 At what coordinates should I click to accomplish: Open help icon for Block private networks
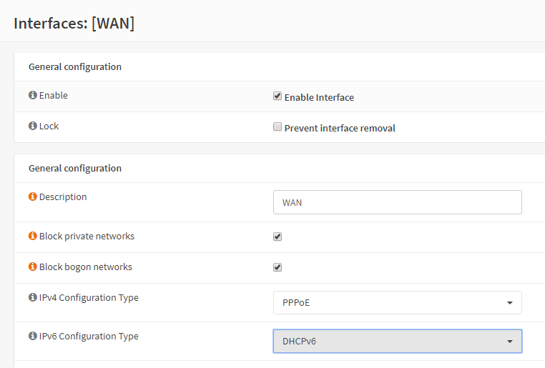click(x=32, y=236)
